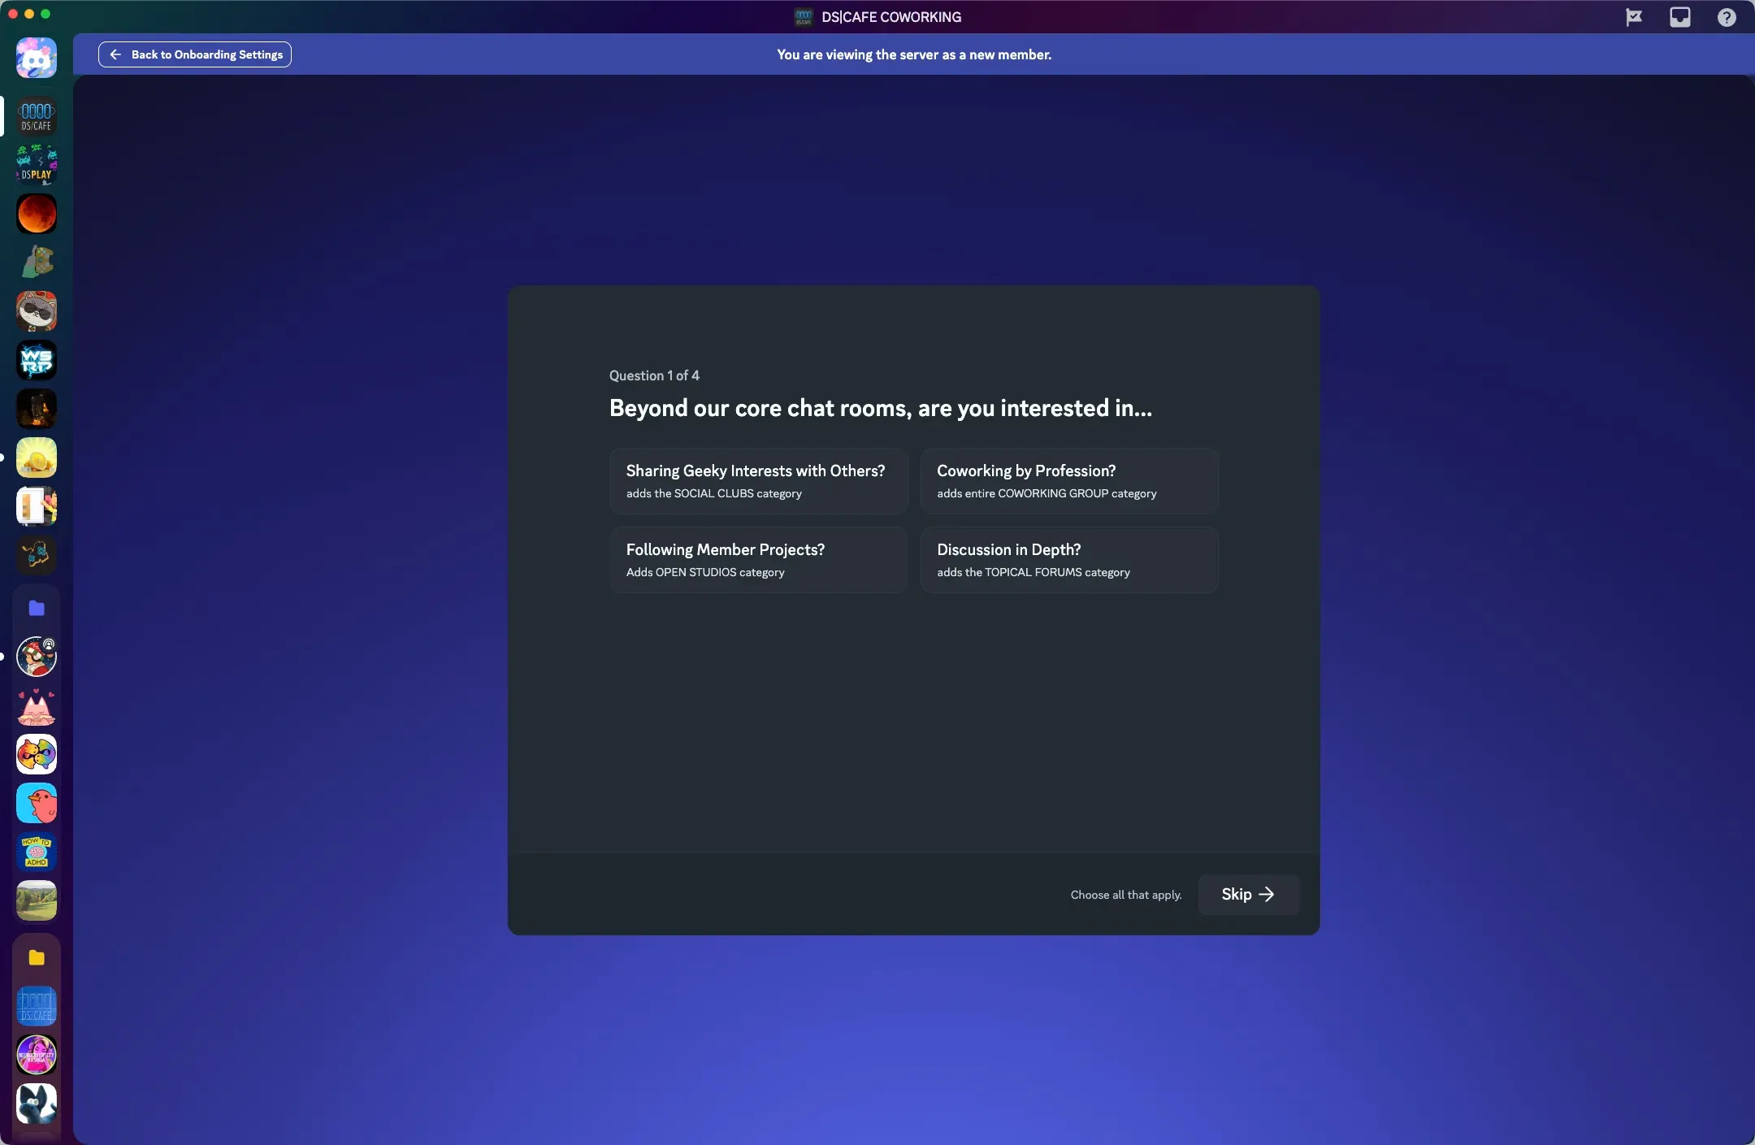Open the How to ADHD server icon
This screenshot has height=1145, width=1755.
click(x=37, y=852)
